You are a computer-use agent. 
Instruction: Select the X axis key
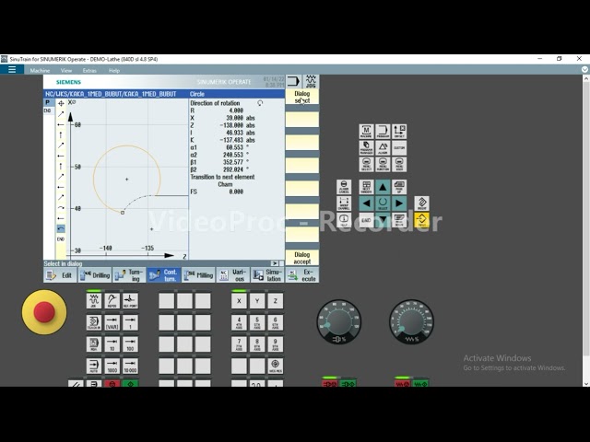pyautogui.click(x=239, y=301)
